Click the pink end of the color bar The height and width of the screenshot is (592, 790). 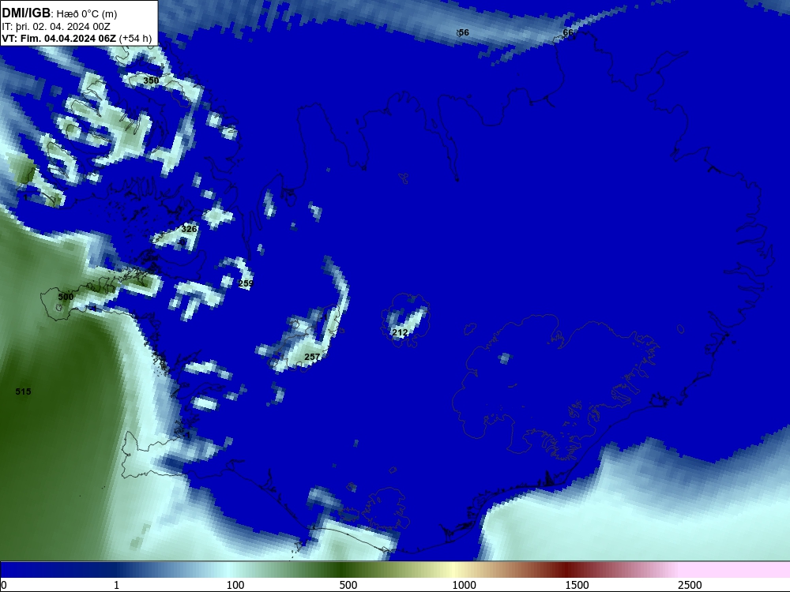pos(735,570)
